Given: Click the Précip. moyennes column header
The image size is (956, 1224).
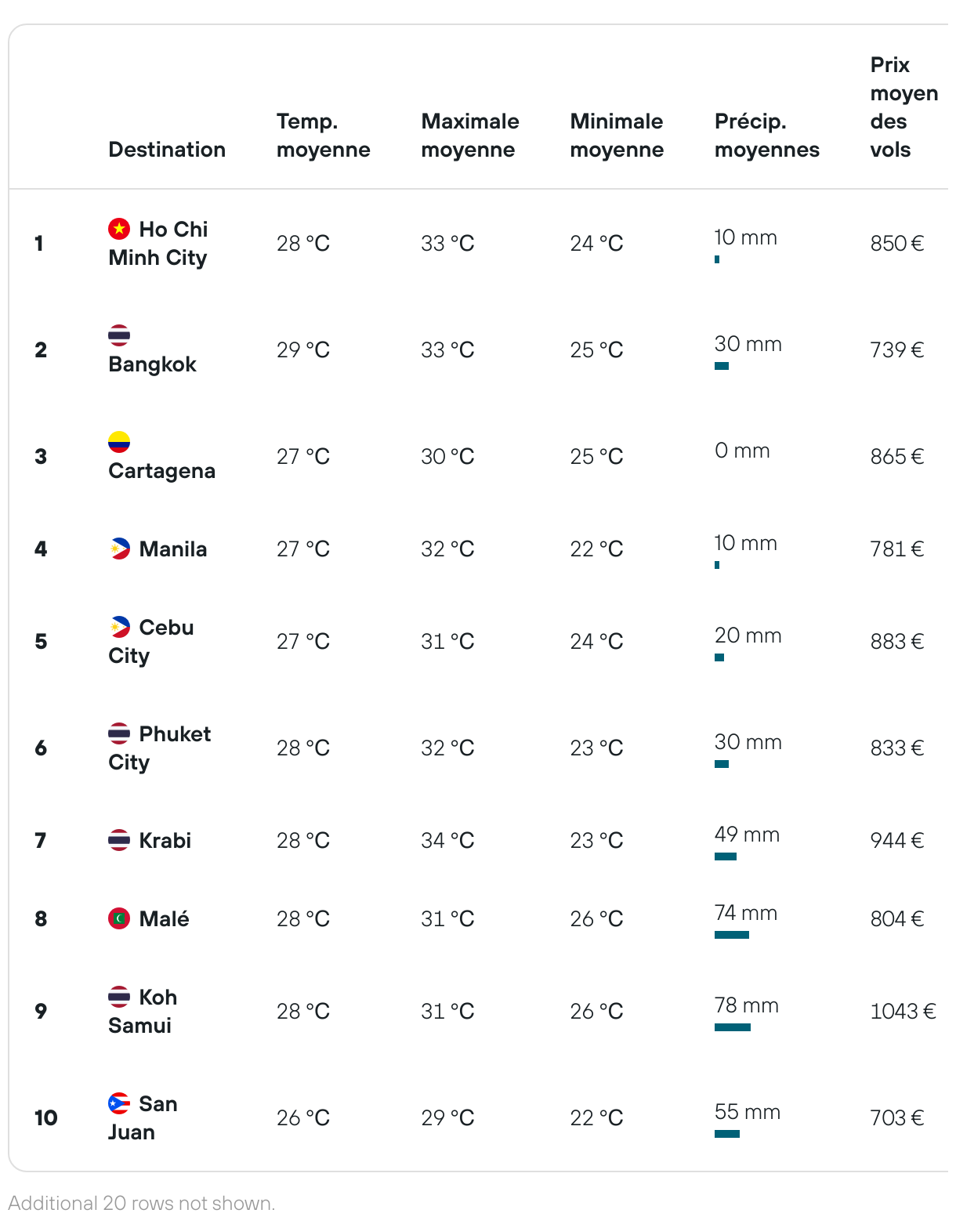Looking at the screenshot, I should (767, 136).
